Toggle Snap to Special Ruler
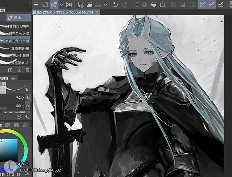This screenshot has width=232, height=177. [x=211, y=5]
